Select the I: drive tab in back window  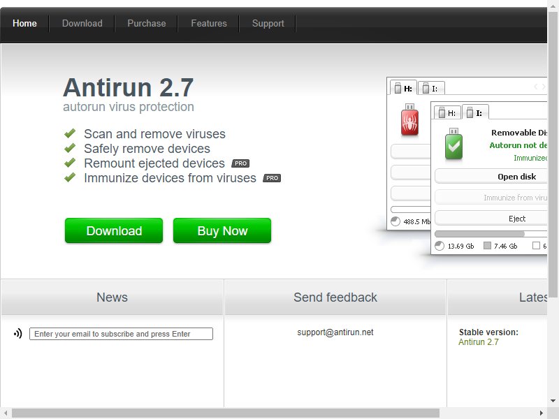point(431,89)
